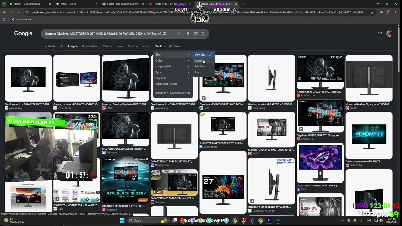Switch to All results
The image size is (402, 226).
point(62,46)
